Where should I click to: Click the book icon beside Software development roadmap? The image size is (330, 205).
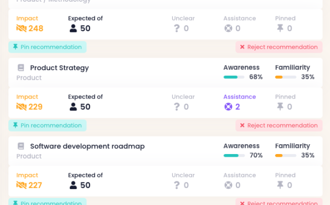[x=21, y=146]
